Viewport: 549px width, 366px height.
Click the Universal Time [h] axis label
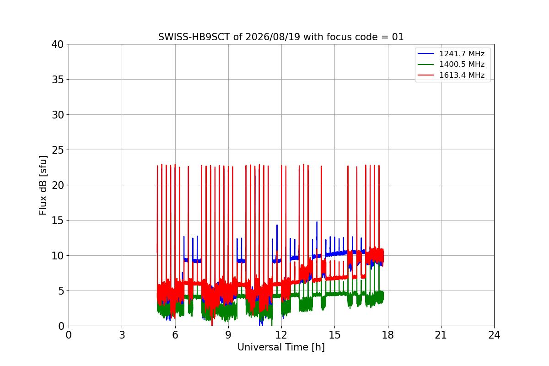tap(281, 347)
